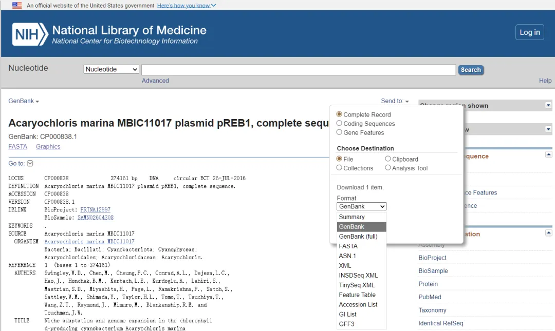The height and width of the screenshot is (331, 555).
Task: Click the Log in button
Action: (529, 32)
